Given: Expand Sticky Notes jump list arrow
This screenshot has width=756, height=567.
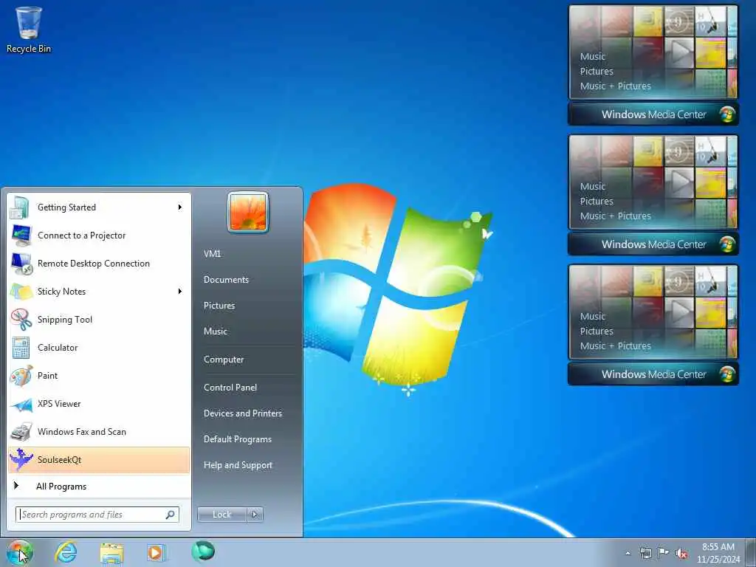Looking at the screenshot, I should pyautogui.click(x=180, y=291).
